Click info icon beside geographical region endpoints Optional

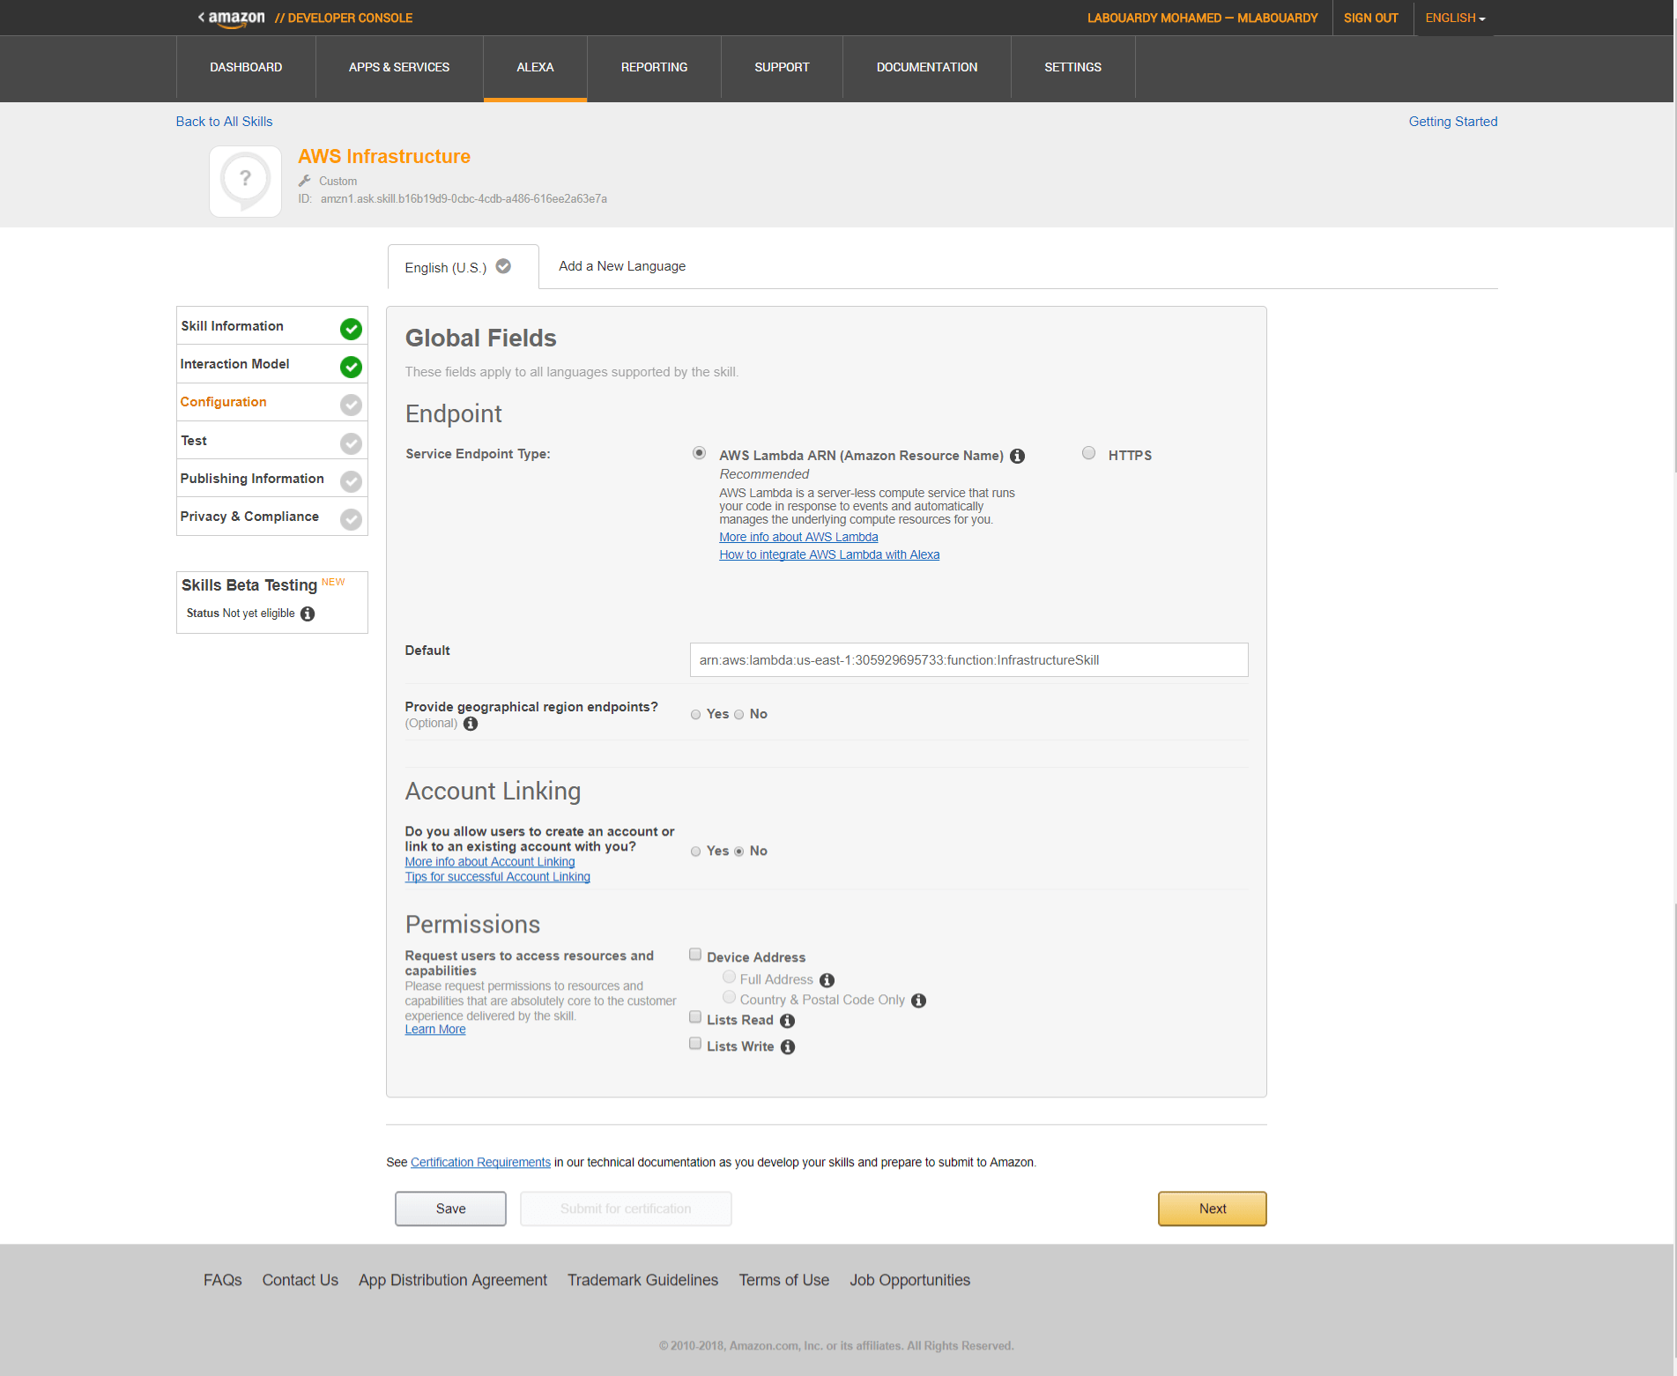(471, 724)
